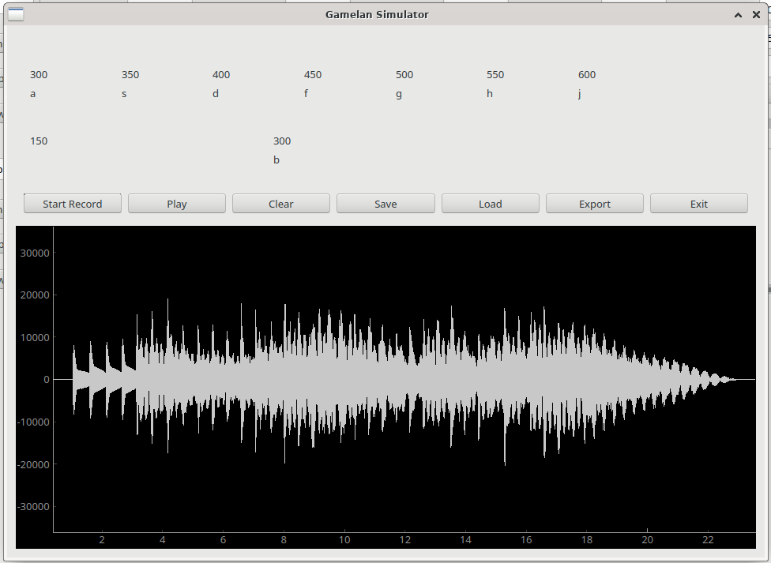Viewport: 771px width, 563px height.
Task: Shade the window with the up-arrow icon
Action: tap(738, 15)
